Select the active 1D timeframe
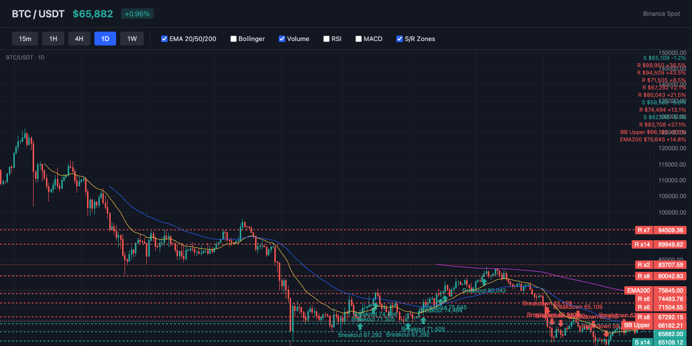 coord(105,39)
